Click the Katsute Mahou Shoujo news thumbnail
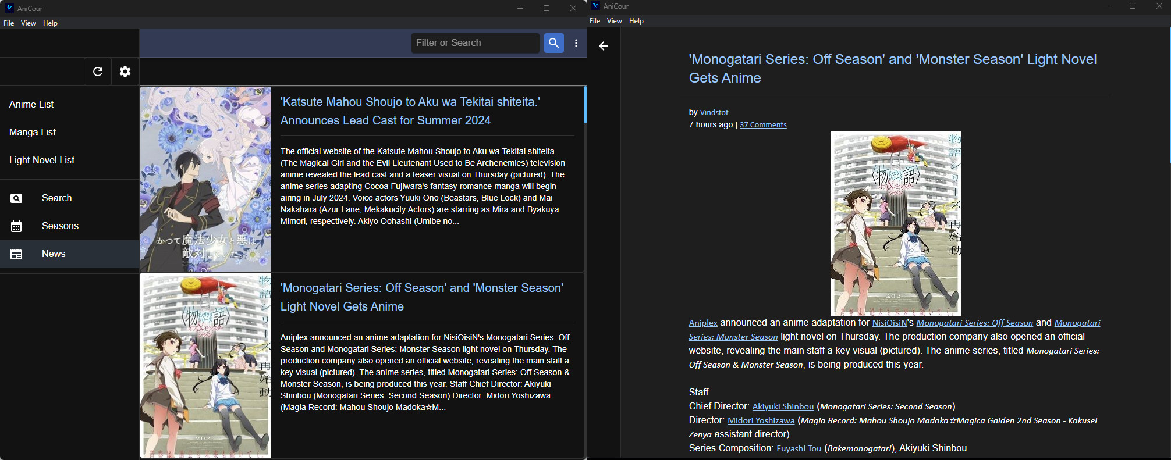This screenshot has height=460, width=1171. (205, 179)
